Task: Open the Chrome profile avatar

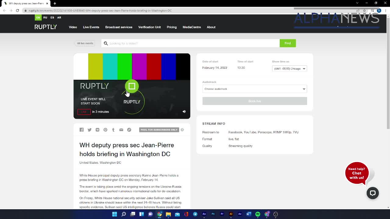Action: click(379, 11)
